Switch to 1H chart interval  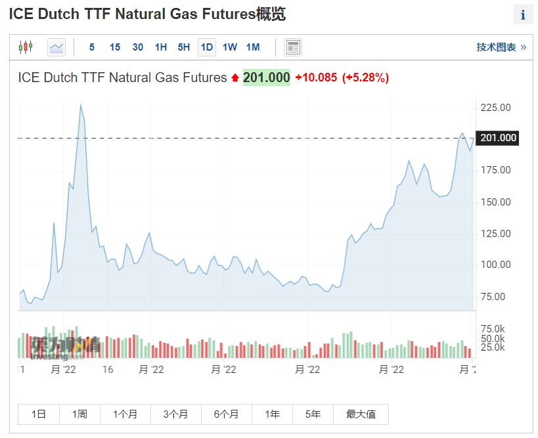[161, 47]
